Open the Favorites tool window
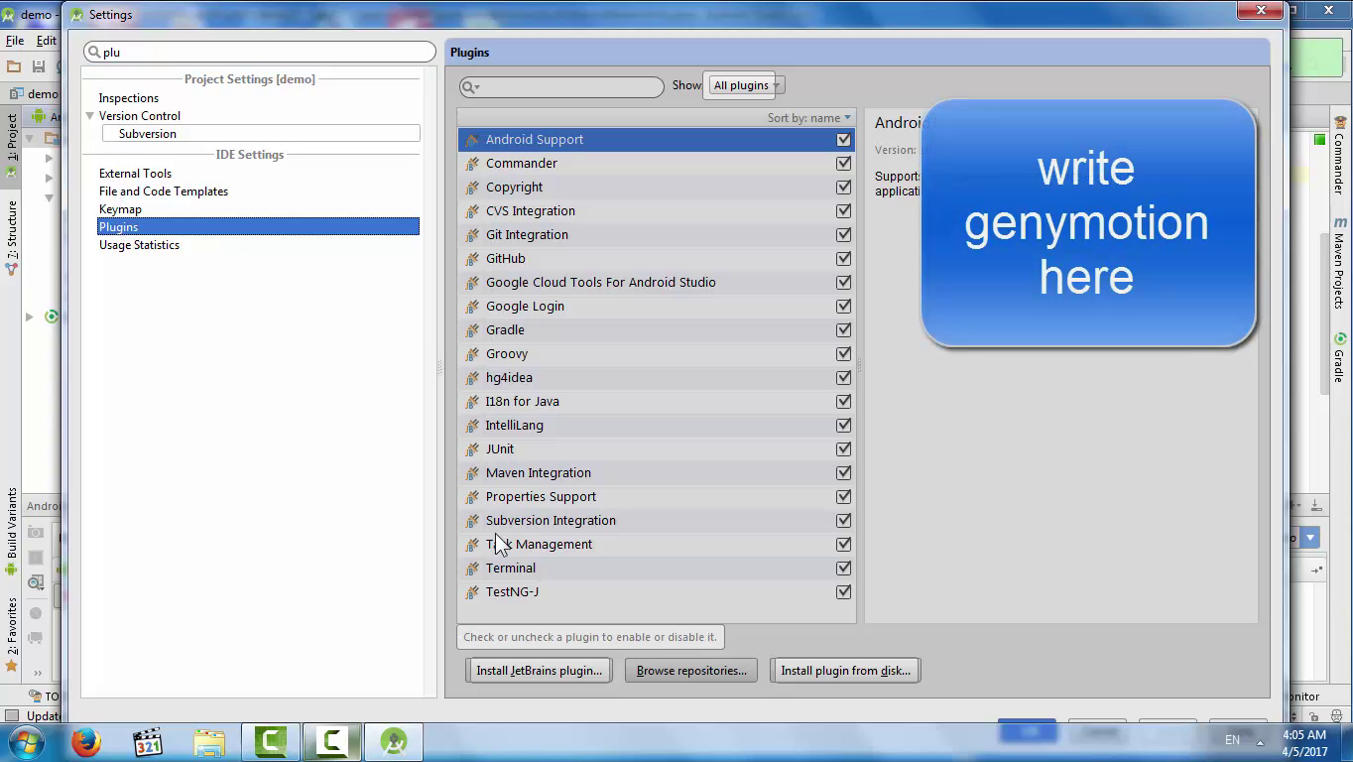Image resolution: width=1353 pixels, height=762 pixels. (x=11, y=625)
